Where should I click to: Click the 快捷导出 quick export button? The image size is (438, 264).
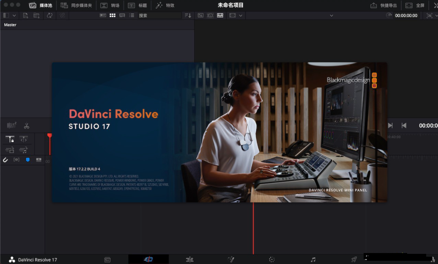pyautogui.click(x=384, y=5)
